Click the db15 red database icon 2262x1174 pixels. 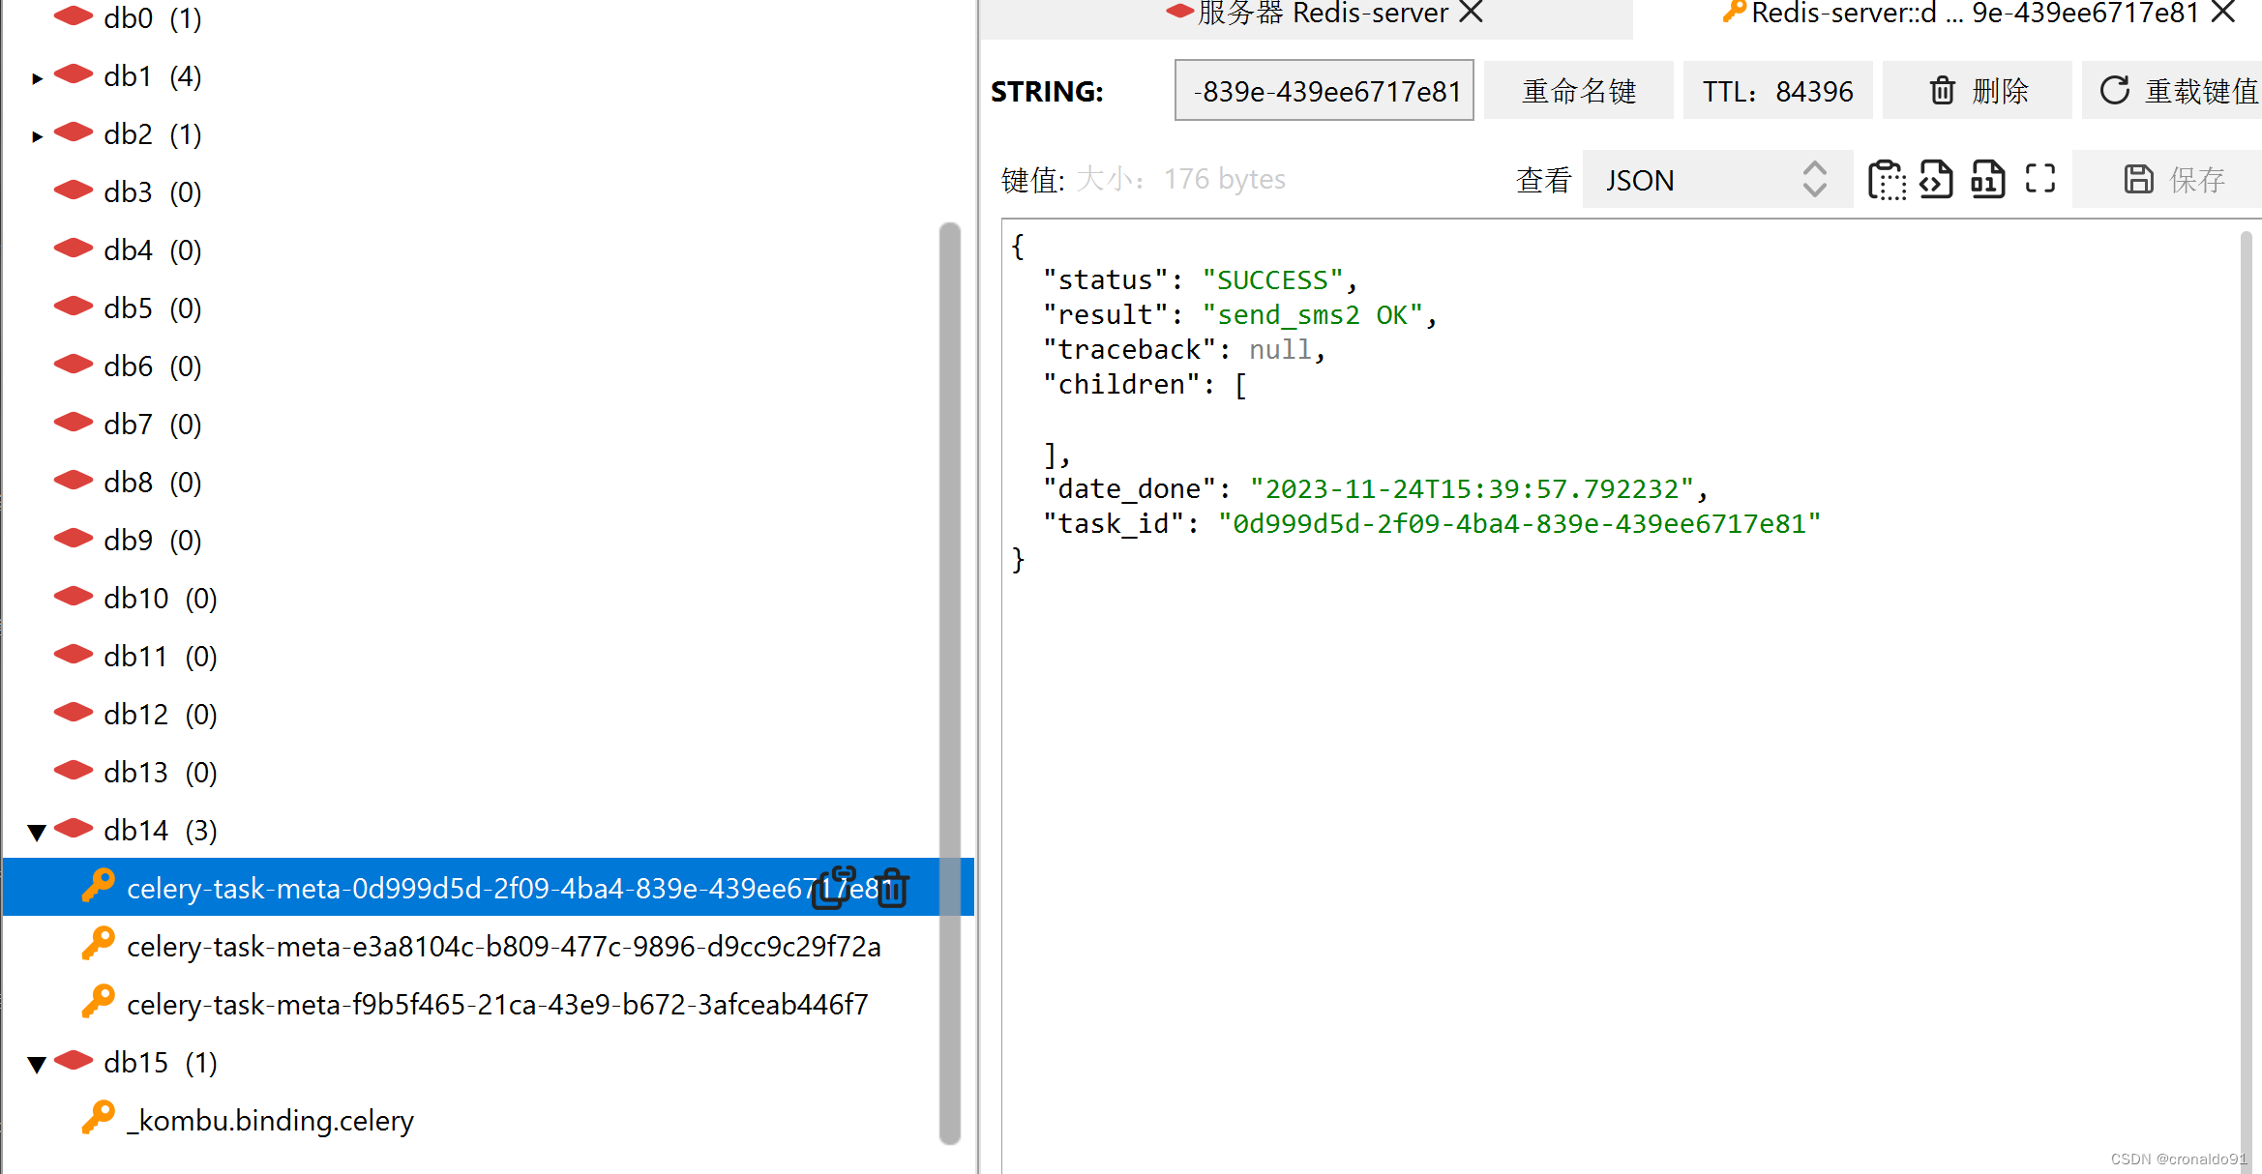tap(74, 1061)
